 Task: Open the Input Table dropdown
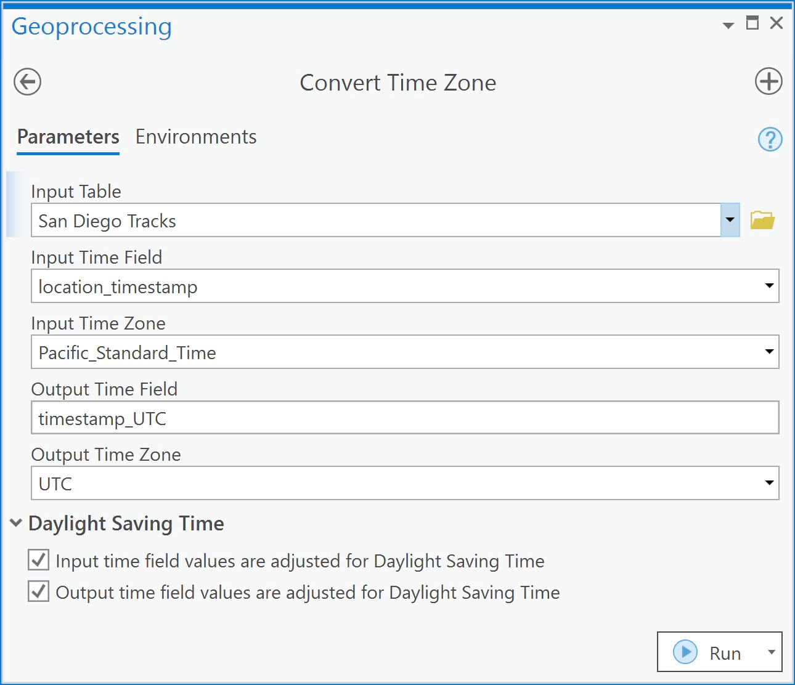[730, 220]
